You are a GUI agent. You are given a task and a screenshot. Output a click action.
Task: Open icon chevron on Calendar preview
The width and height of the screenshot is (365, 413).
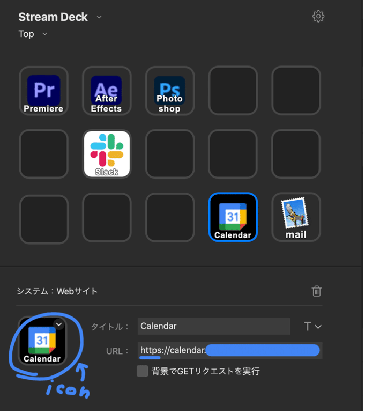coord(59,326)
